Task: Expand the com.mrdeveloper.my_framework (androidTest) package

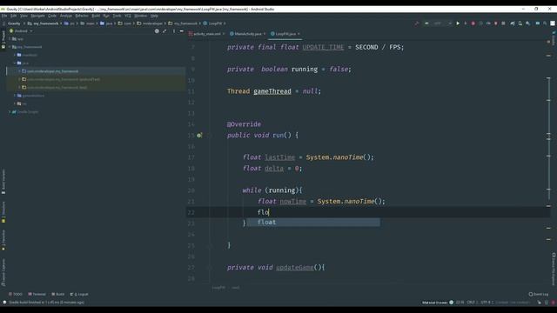Action: [19, 79]
